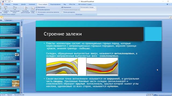This screenshot has height=96, width=172.
Task: Click the slide panel scroll-up arrow
Action: pyautogui.click(x=21, y=22)
